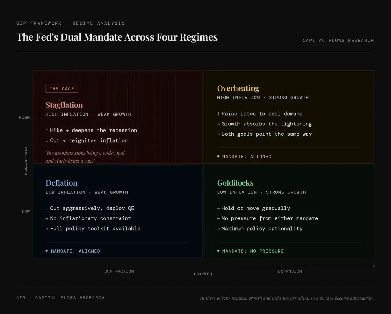Click the blue dot beside Deflation's "MANDATE: ALIGNED"
Viewport: 391px width, 314px height.
[47, 251]
